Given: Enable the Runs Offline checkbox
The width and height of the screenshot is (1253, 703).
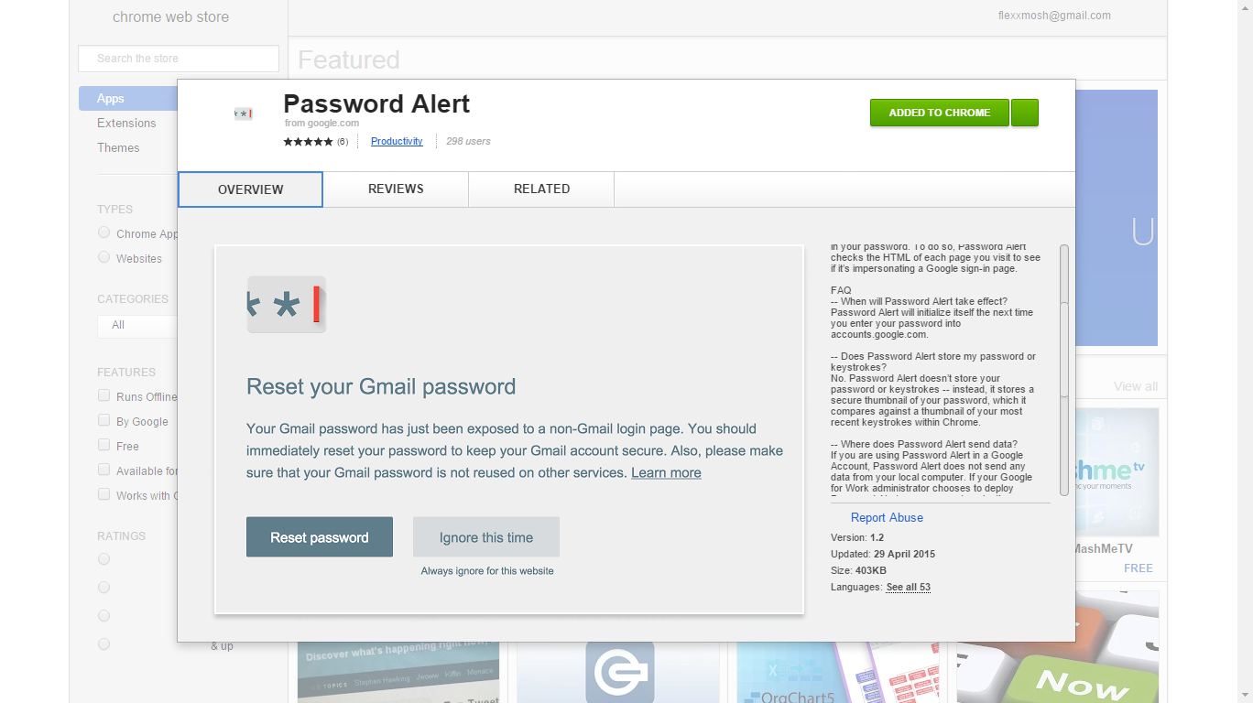Looking at the screenshot, I should 104,395.
